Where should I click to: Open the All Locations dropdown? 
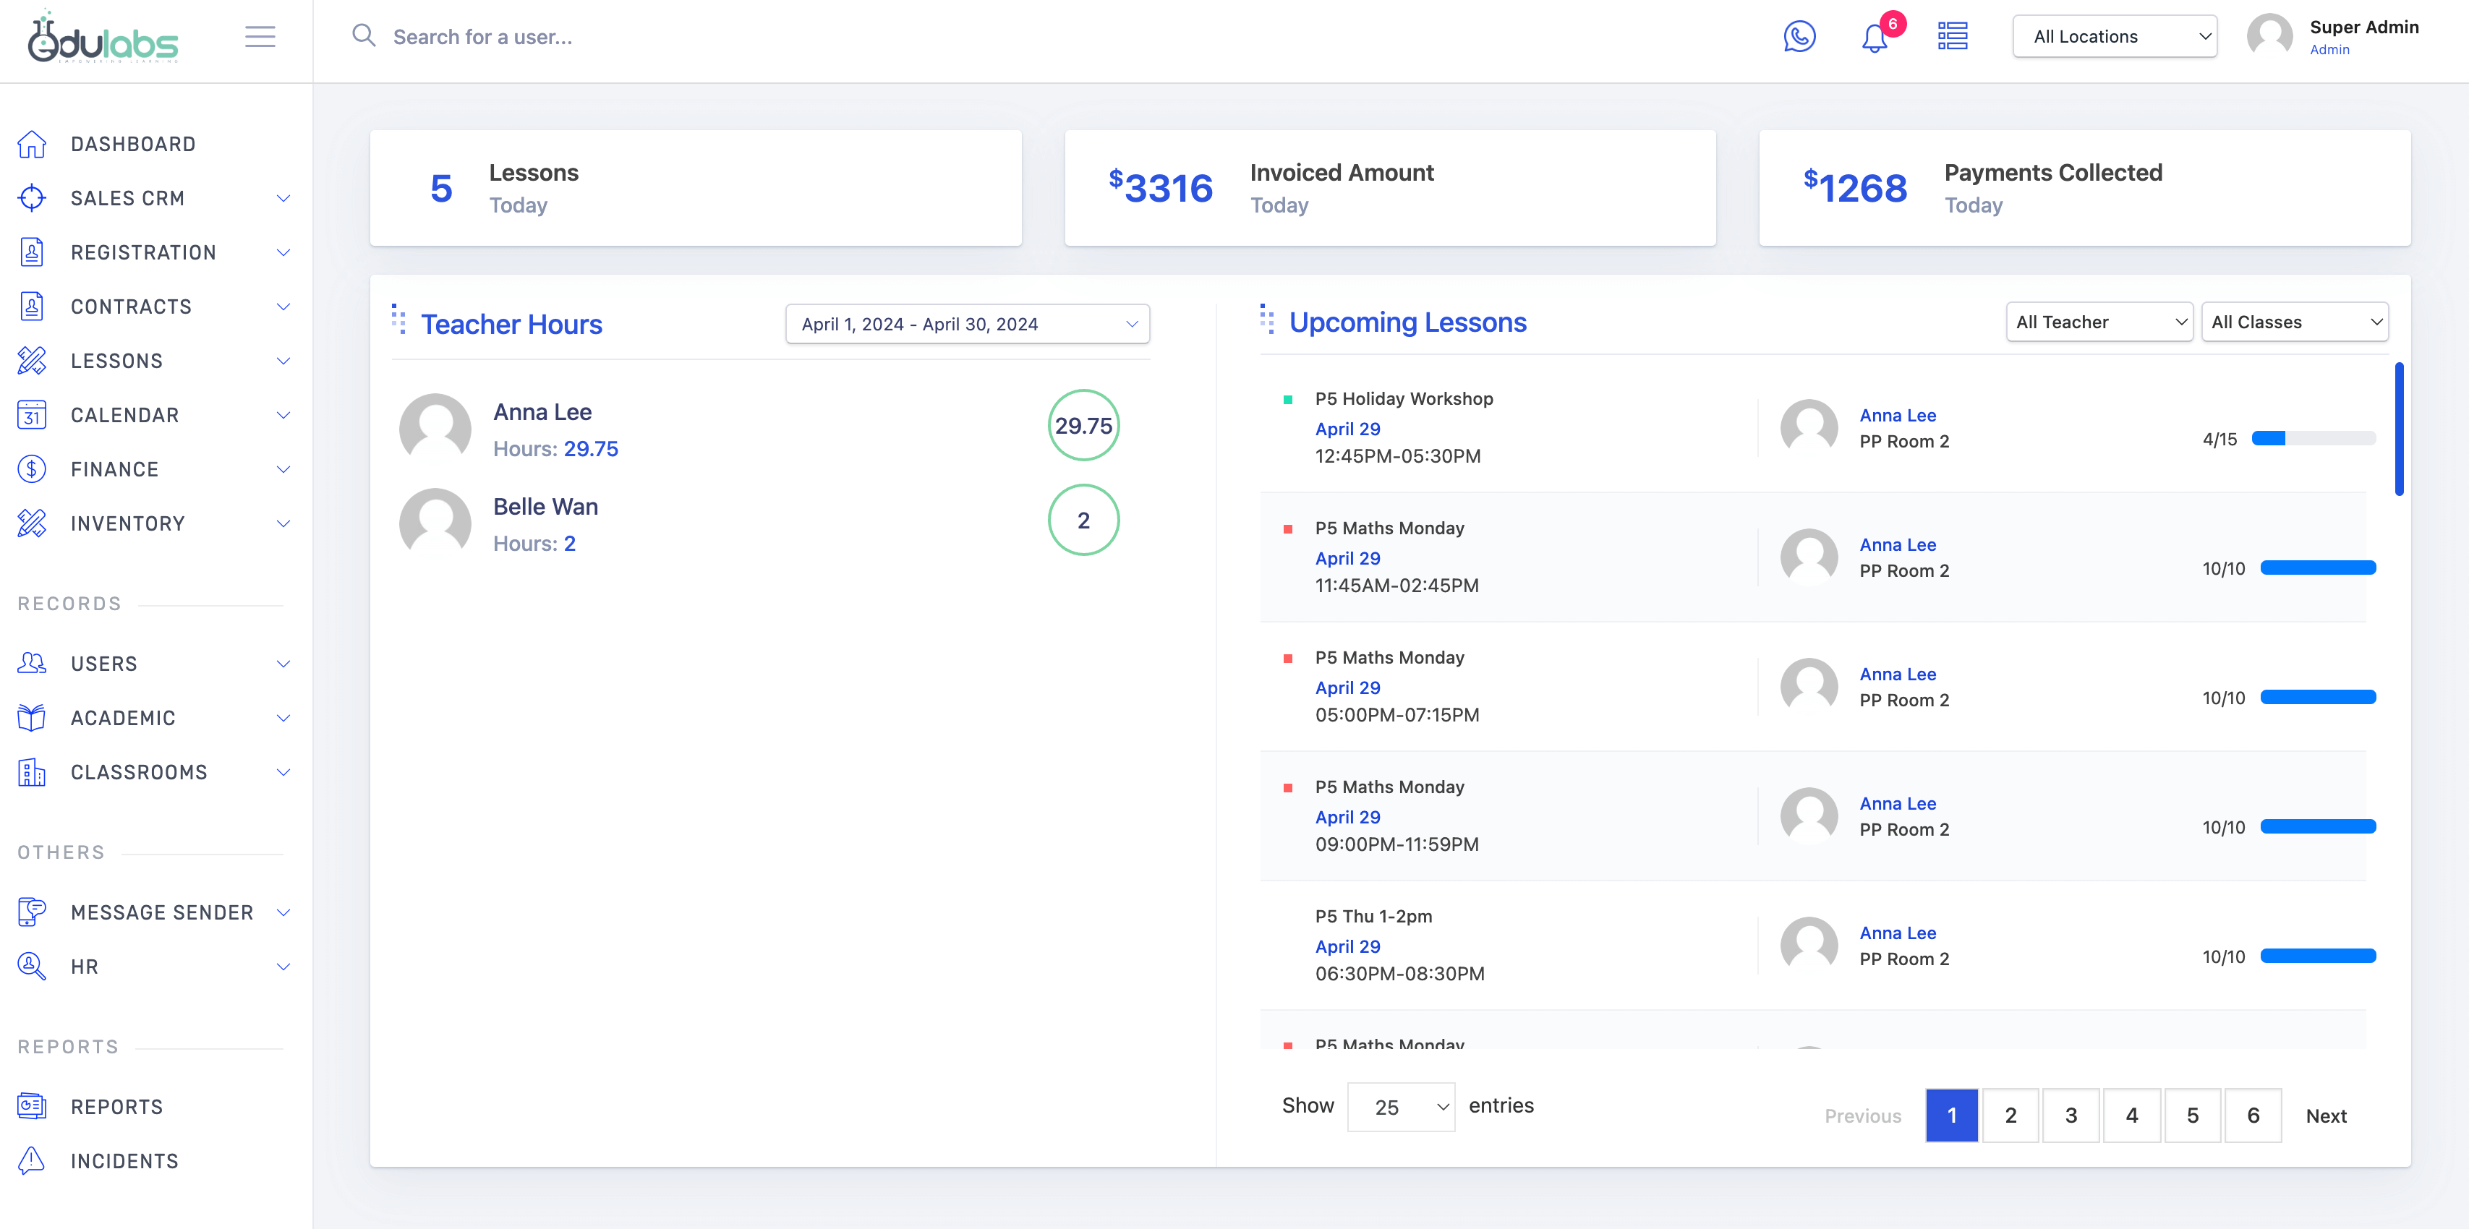coord(2115,36)
